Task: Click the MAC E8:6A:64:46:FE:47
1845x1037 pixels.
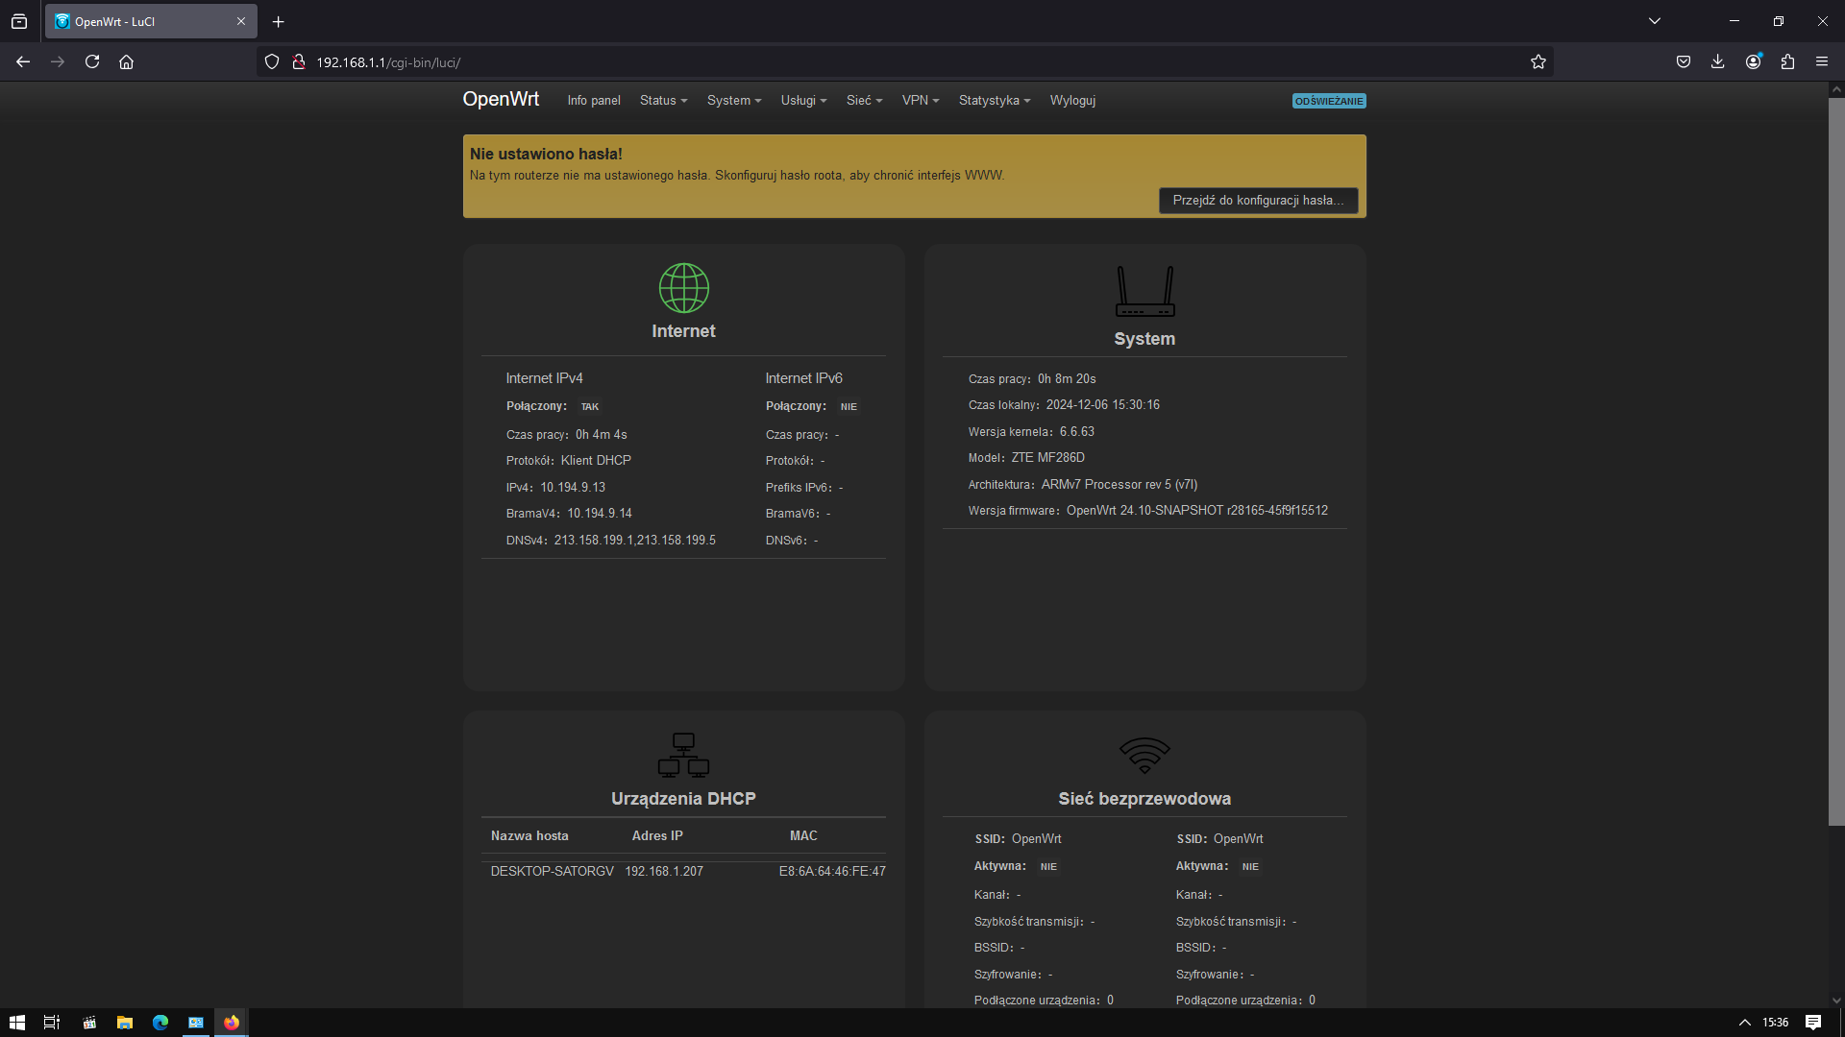Action: (832, 871)
